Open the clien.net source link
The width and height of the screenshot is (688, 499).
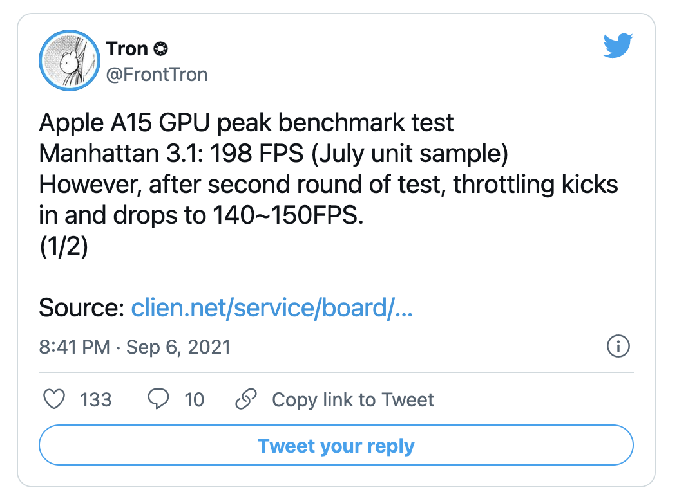272,309
